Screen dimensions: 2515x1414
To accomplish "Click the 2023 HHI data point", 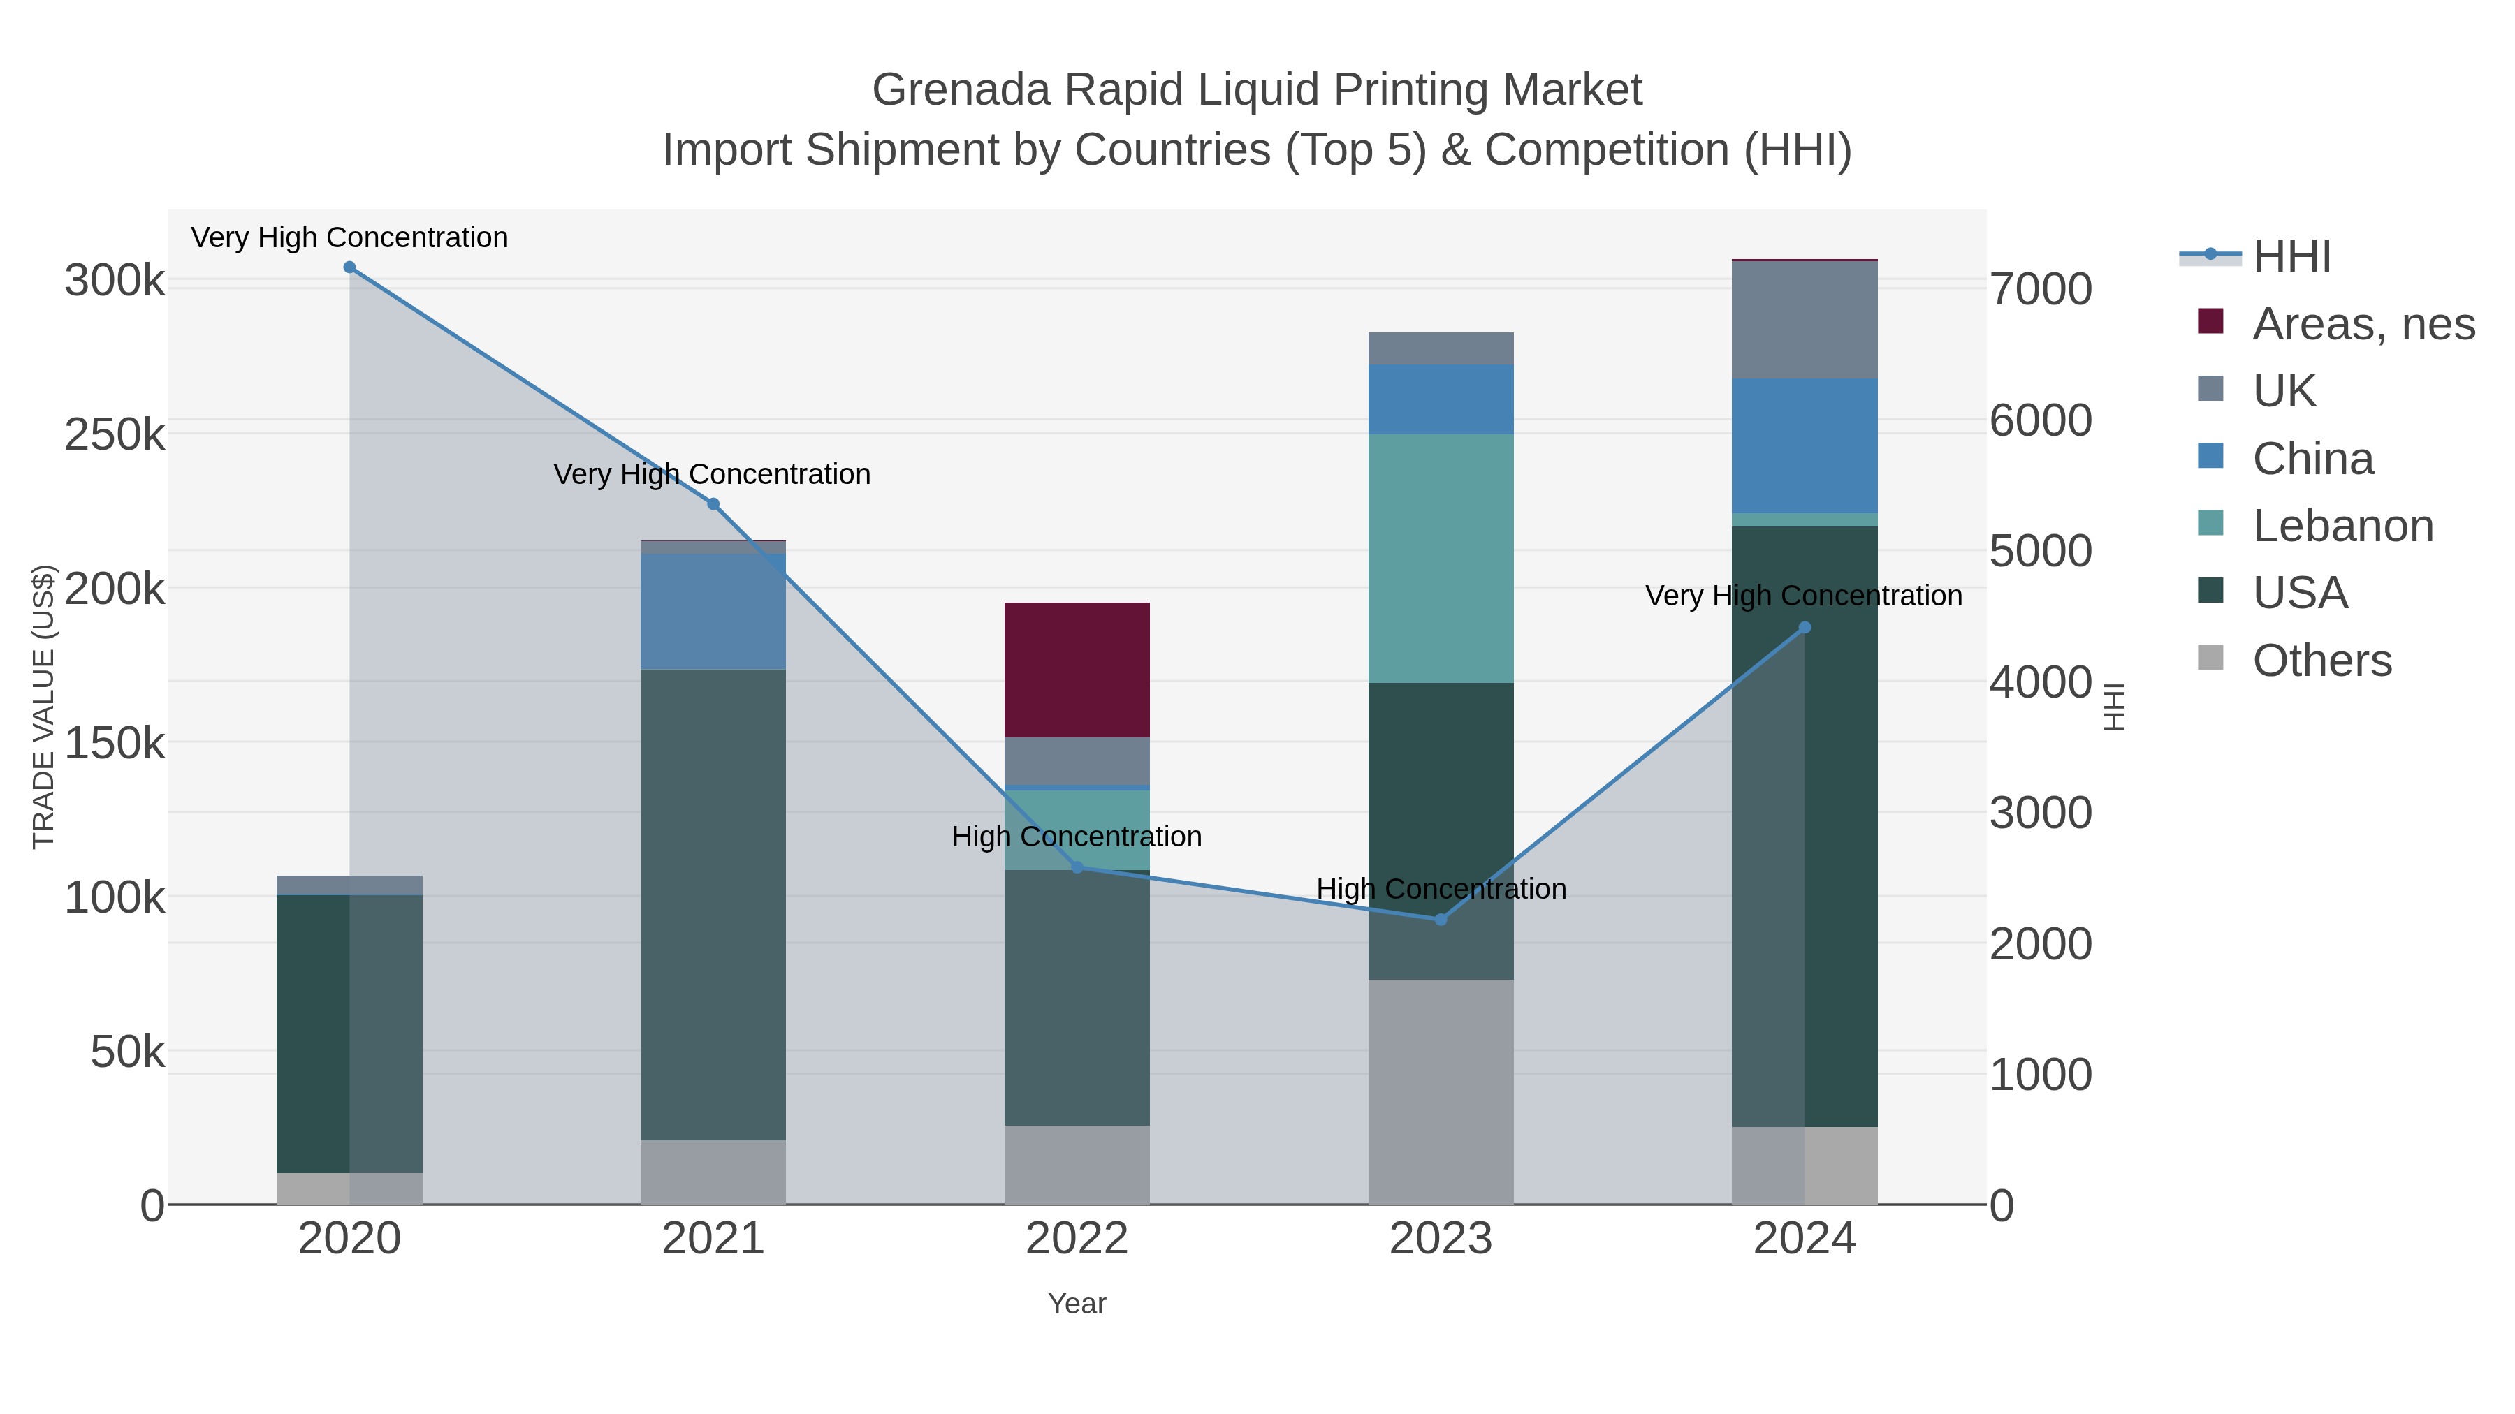I will tap(1441, 919).
